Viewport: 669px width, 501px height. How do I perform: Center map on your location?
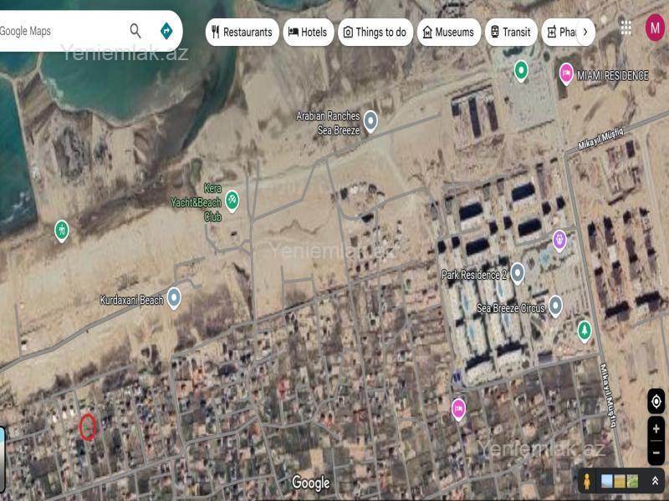pyautogui.click(x=656, y=402)
